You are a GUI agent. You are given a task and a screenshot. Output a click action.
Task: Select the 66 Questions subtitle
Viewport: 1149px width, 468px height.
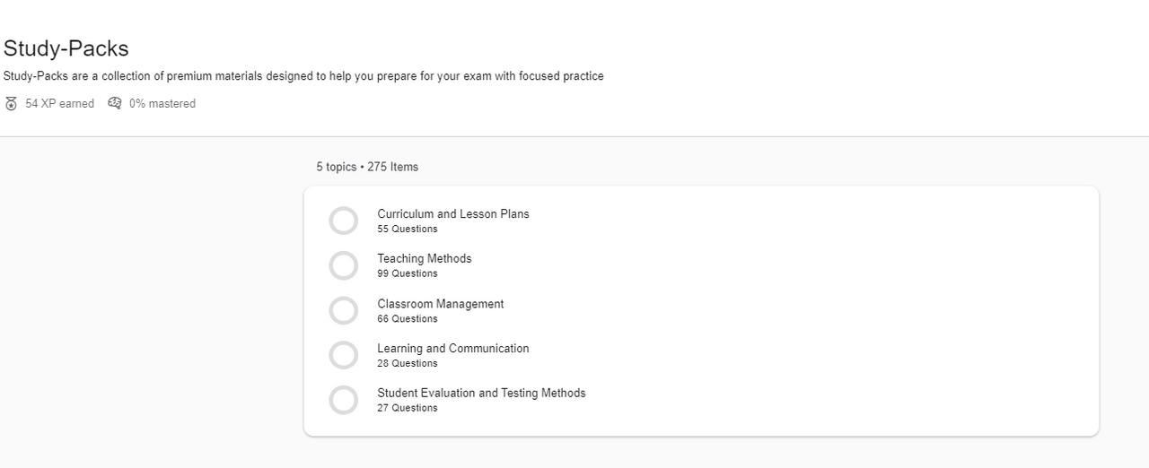pos(408,319)
